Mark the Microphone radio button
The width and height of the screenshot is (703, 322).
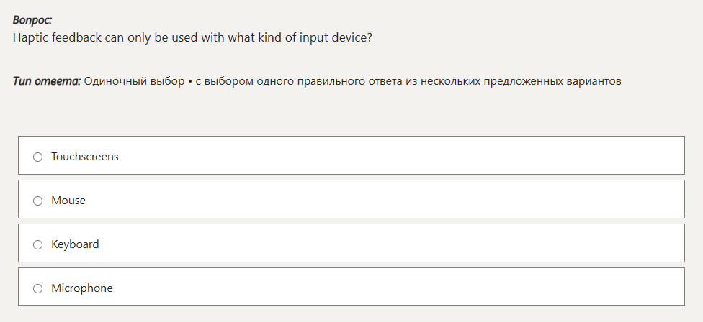[38, 288]
